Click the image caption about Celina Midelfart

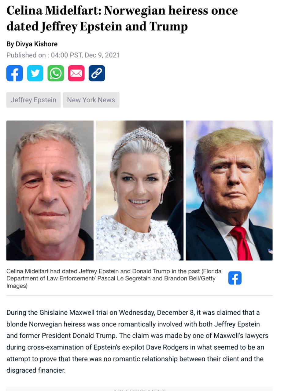tap(114, 278)
